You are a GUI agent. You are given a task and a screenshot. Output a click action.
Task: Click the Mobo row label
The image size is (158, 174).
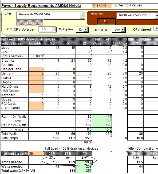(x=5, y=48)
